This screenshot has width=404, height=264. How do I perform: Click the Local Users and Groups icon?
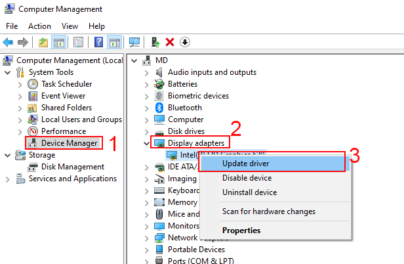tap(33, 120)
